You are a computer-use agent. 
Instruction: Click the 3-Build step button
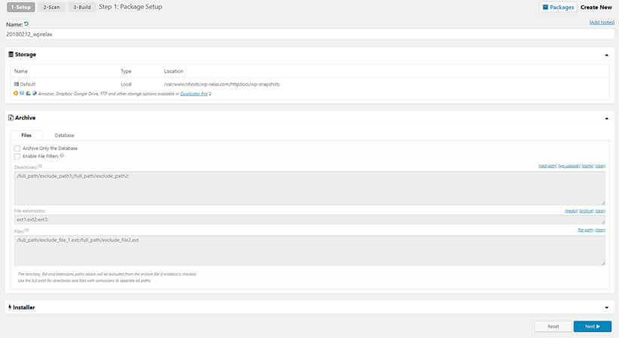click(82, 7)
